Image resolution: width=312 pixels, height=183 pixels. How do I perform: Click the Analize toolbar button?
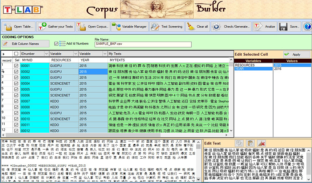tap(265, 27)
